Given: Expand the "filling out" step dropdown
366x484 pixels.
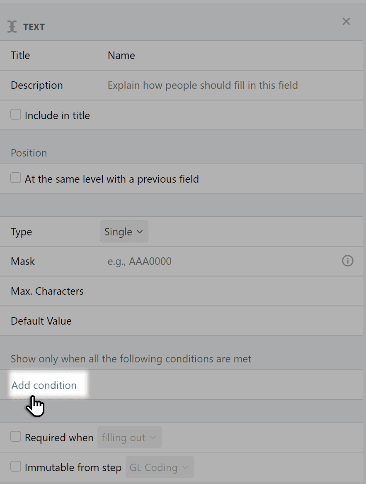Looking at the screenshot, I should (129, 437).
